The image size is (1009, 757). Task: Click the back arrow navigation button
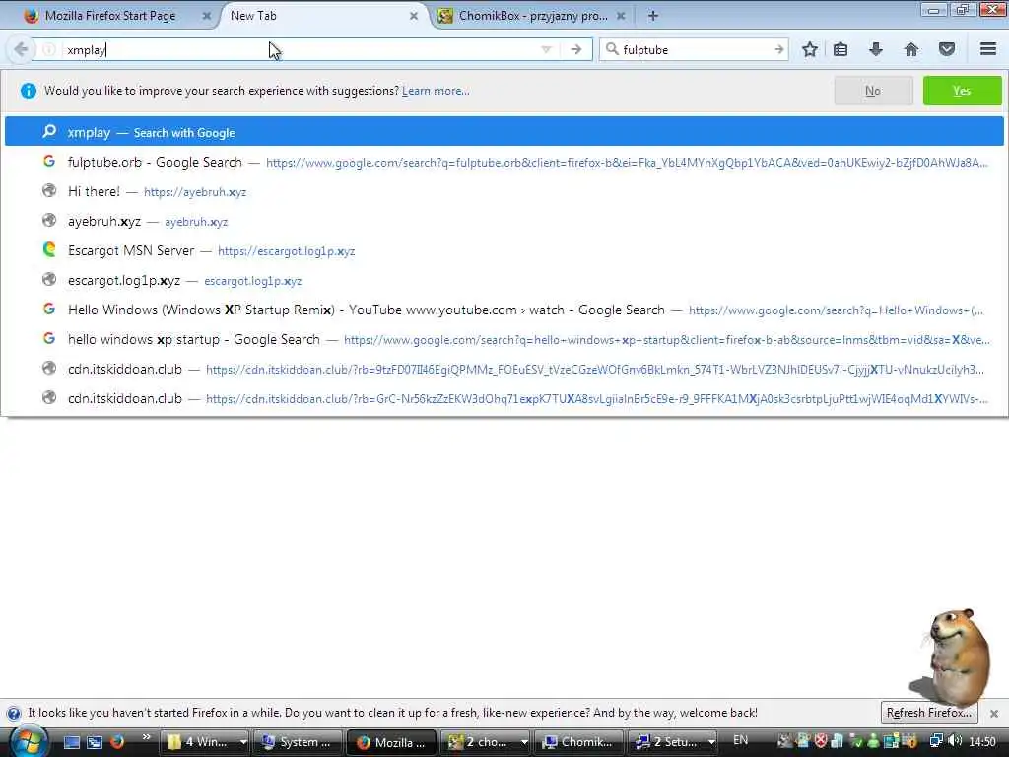click(x=21, y=49)
